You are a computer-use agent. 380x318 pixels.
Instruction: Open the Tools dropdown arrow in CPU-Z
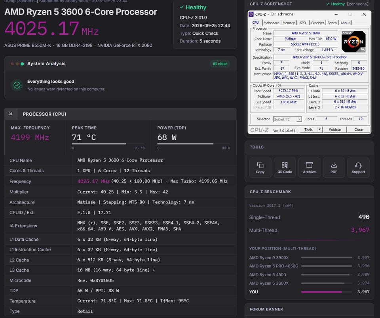point(320,129)
